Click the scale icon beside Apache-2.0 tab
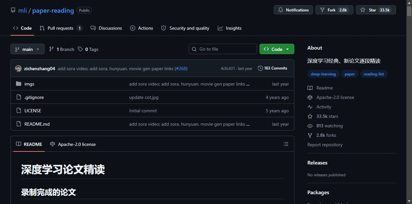This screenshot has height=204, width=412. tap(52, 144)
